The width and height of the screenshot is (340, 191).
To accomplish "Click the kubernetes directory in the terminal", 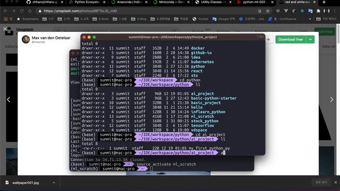I will coord(202,62).
